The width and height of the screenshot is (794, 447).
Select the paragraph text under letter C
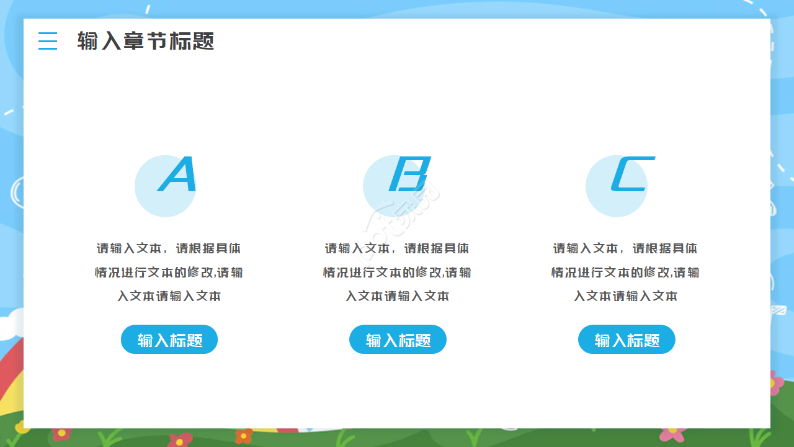pos(625,273)
